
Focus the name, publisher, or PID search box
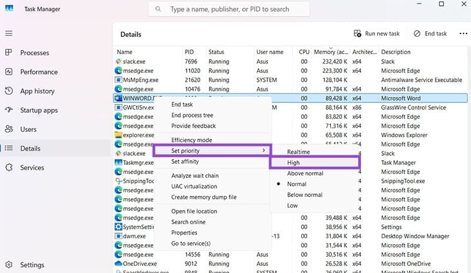[x=229, y=9]
